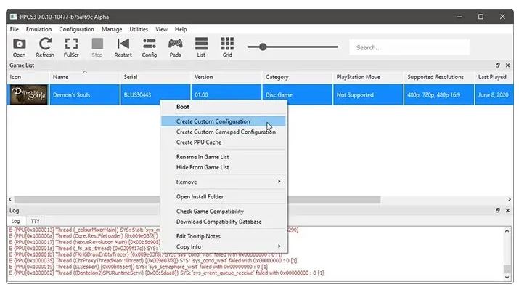Select Create Custom Configuration
519x298 pixels.
pos(224,121)
